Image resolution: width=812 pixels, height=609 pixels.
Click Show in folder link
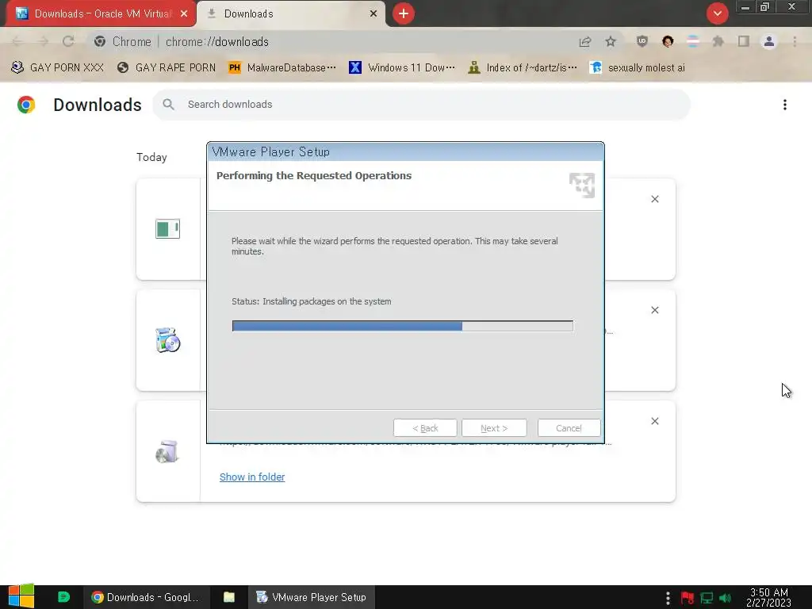tap(252, 477)
